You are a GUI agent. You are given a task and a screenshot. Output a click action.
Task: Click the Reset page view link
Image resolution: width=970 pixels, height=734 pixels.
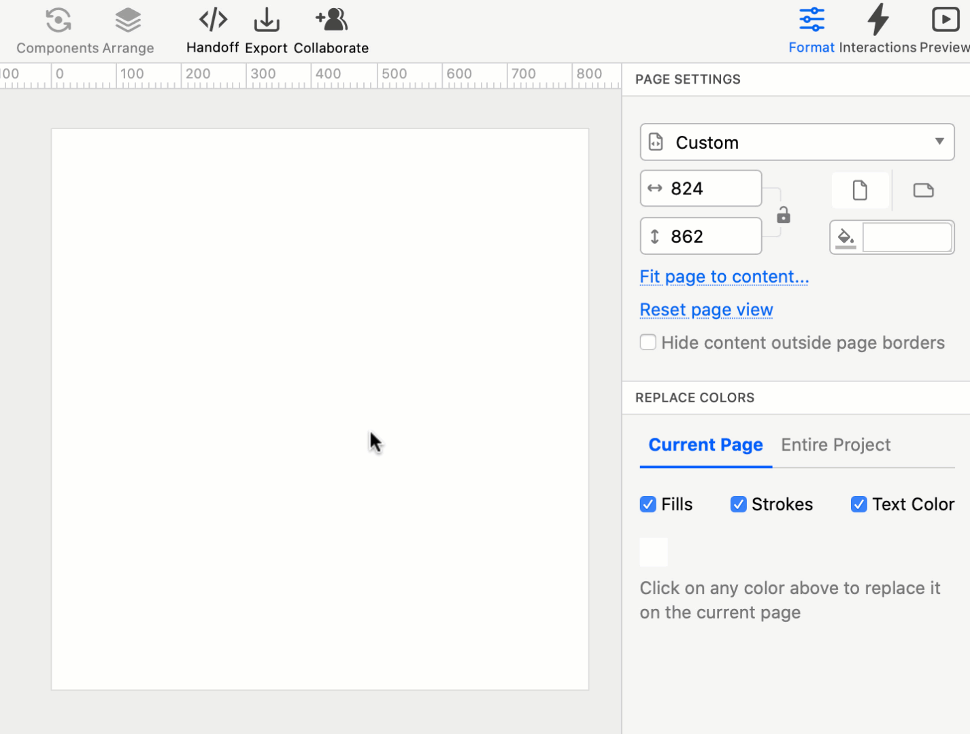coord(706,309)
